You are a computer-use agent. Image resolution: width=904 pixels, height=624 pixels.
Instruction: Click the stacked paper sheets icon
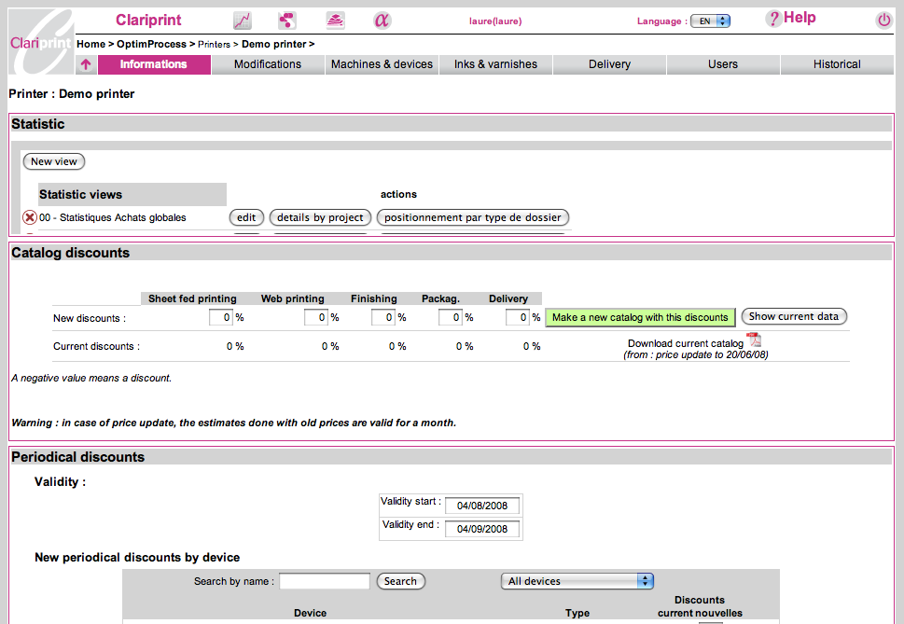[336, 21]
